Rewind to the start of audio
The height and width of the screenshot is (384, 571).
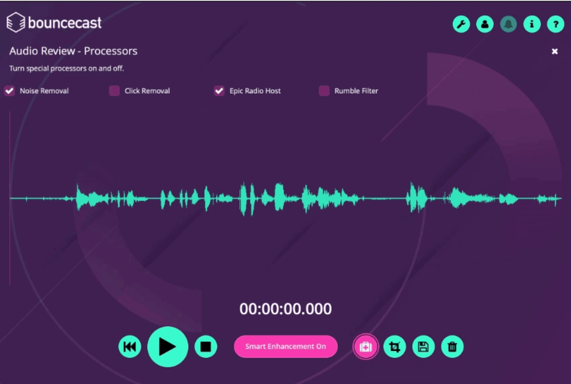[130, 347]
